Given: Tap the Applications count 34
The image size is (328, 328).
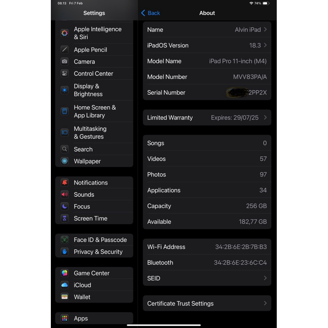Looking at the screenshot, I should pyautogui.click(x=263, y=190).
